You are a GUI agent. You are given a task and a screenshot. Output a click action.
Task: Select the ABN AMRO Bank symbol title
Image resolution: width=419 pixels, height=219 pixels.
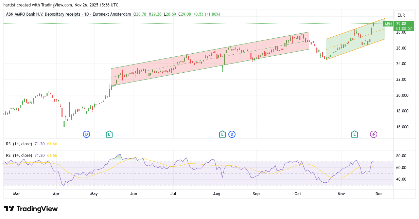click(43, 14)
